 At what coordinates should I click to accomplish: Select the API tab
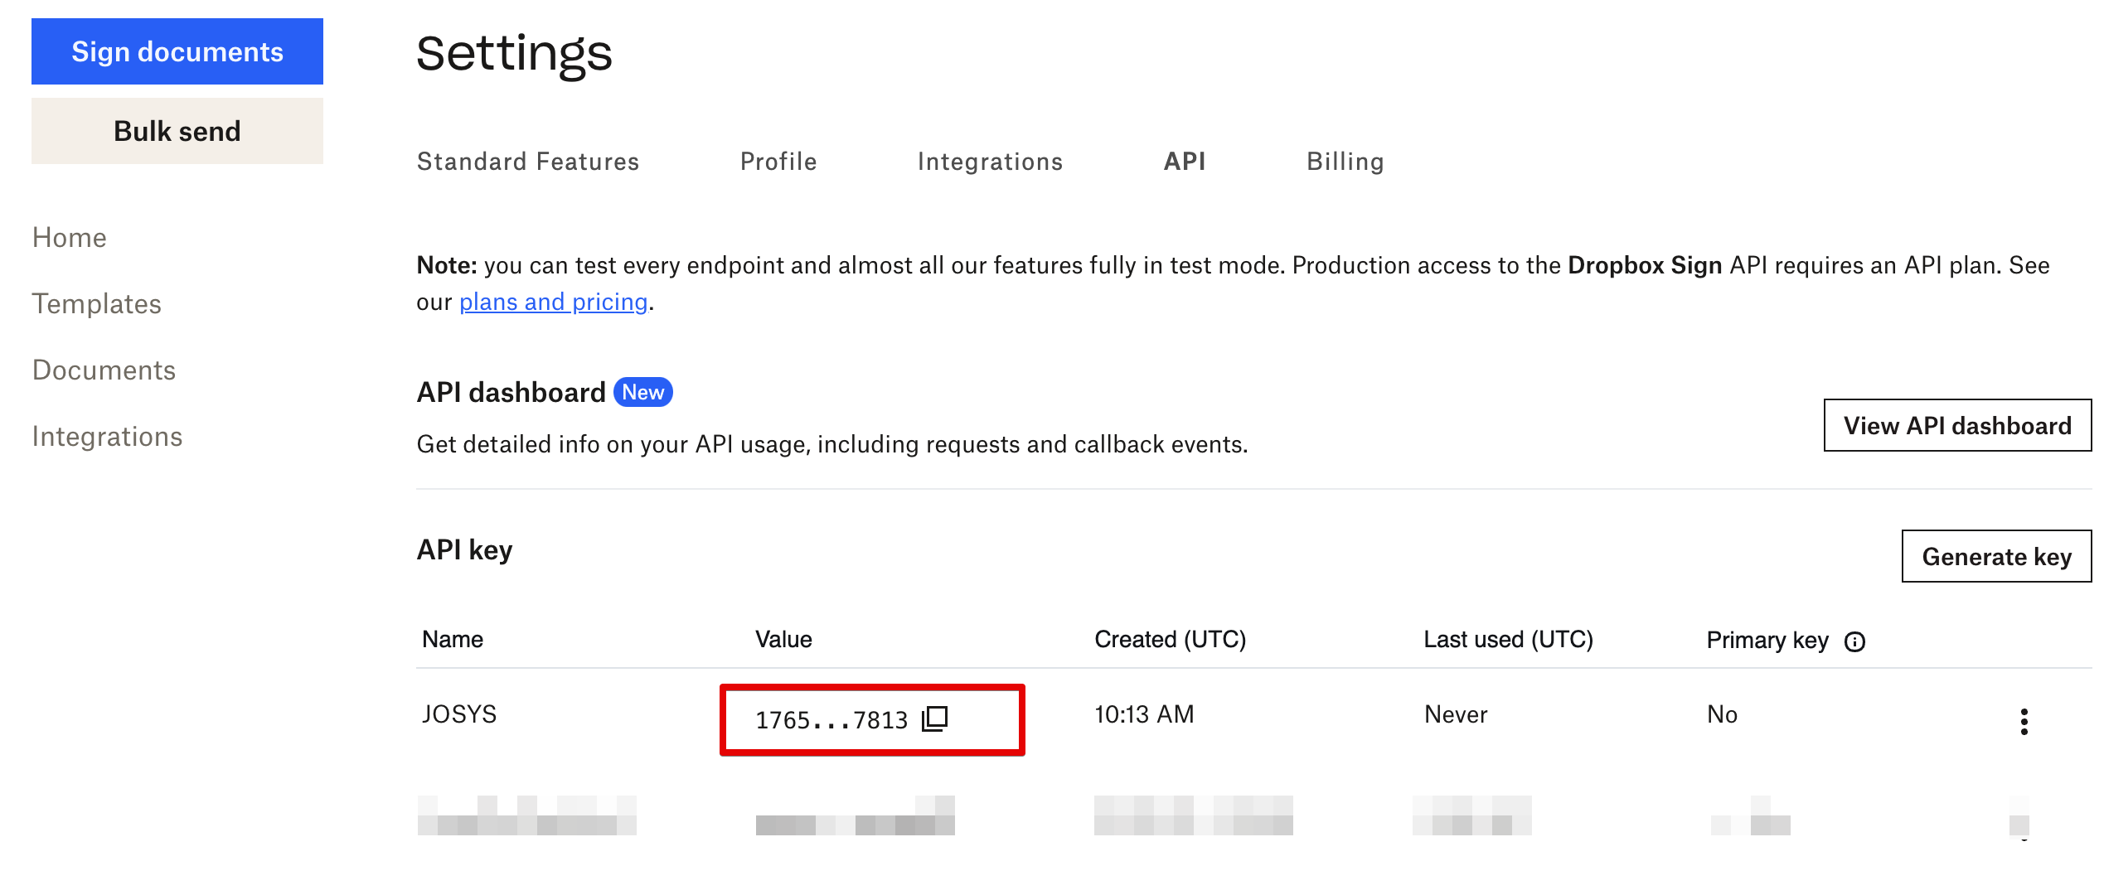(x=1185, y=162)
